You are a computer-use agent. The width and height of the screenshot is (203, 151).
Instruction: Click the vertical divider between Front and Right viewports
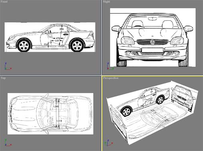(101, 37)
